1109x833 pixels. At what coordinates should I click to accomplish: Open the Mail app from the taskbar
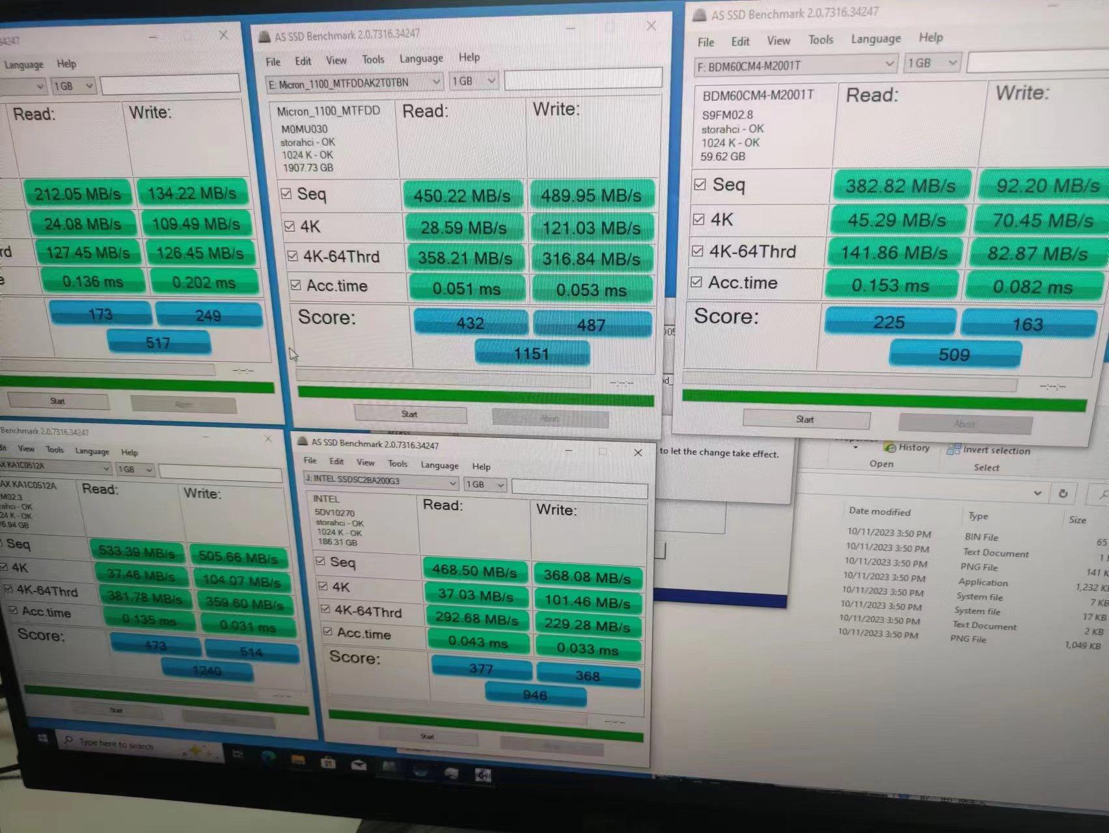click(359, 765)
